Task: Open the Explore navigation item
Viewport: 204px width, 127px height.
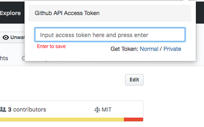Action: point(10,13)
